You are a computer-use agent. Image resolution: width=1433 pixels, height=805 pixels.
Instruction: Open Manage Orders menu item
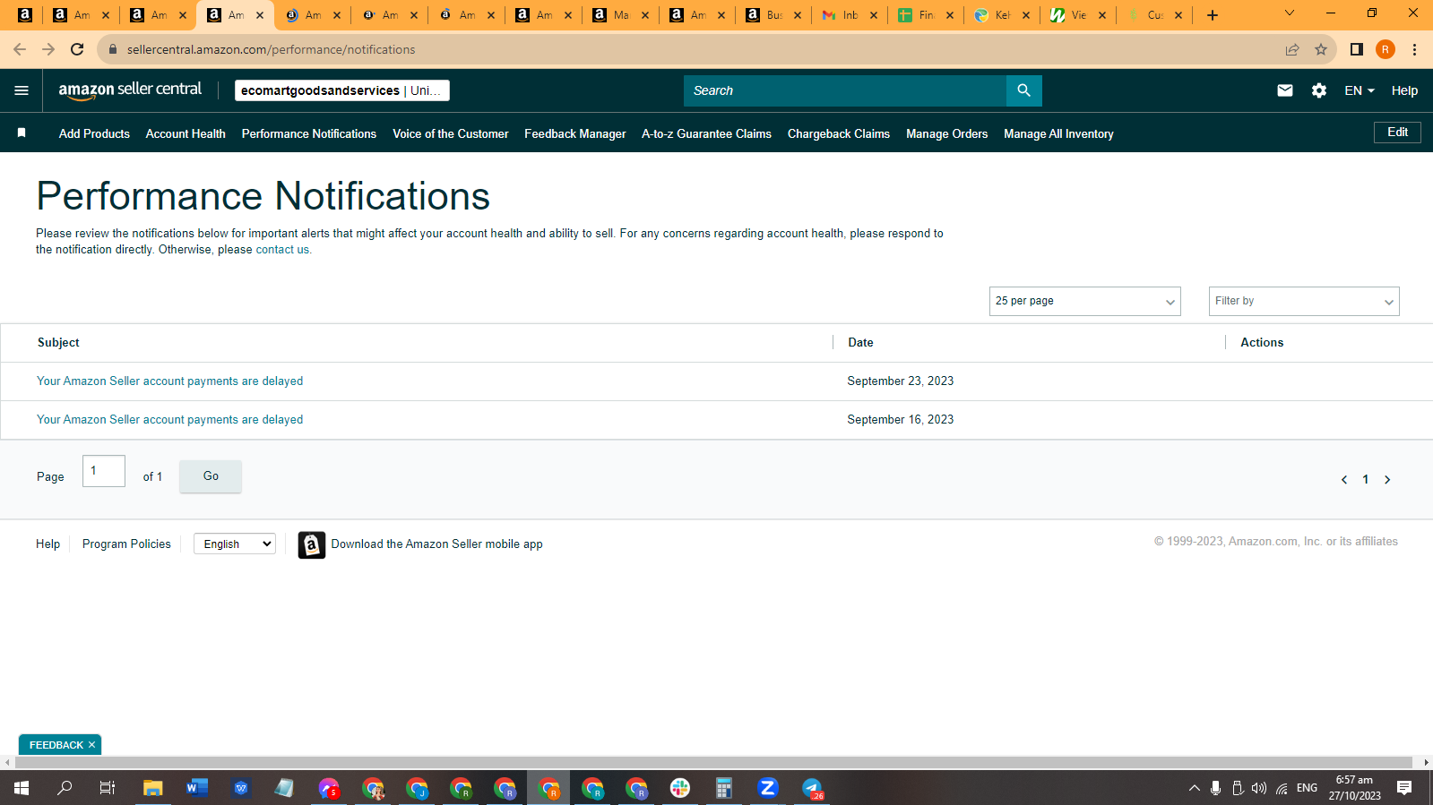tap(946, 133)
